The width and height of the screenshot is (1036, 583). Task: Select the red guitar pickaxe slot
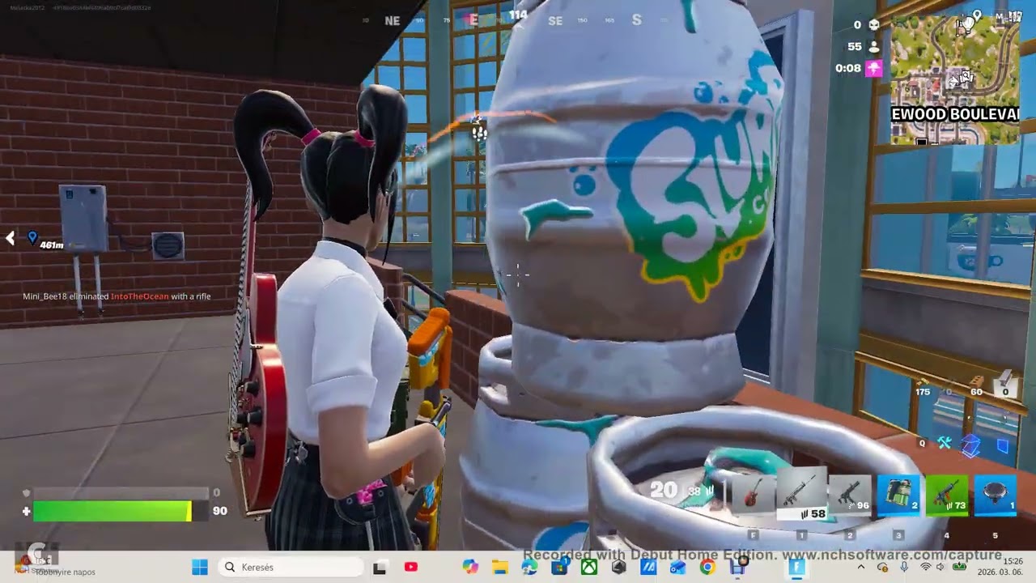point(754,496)
